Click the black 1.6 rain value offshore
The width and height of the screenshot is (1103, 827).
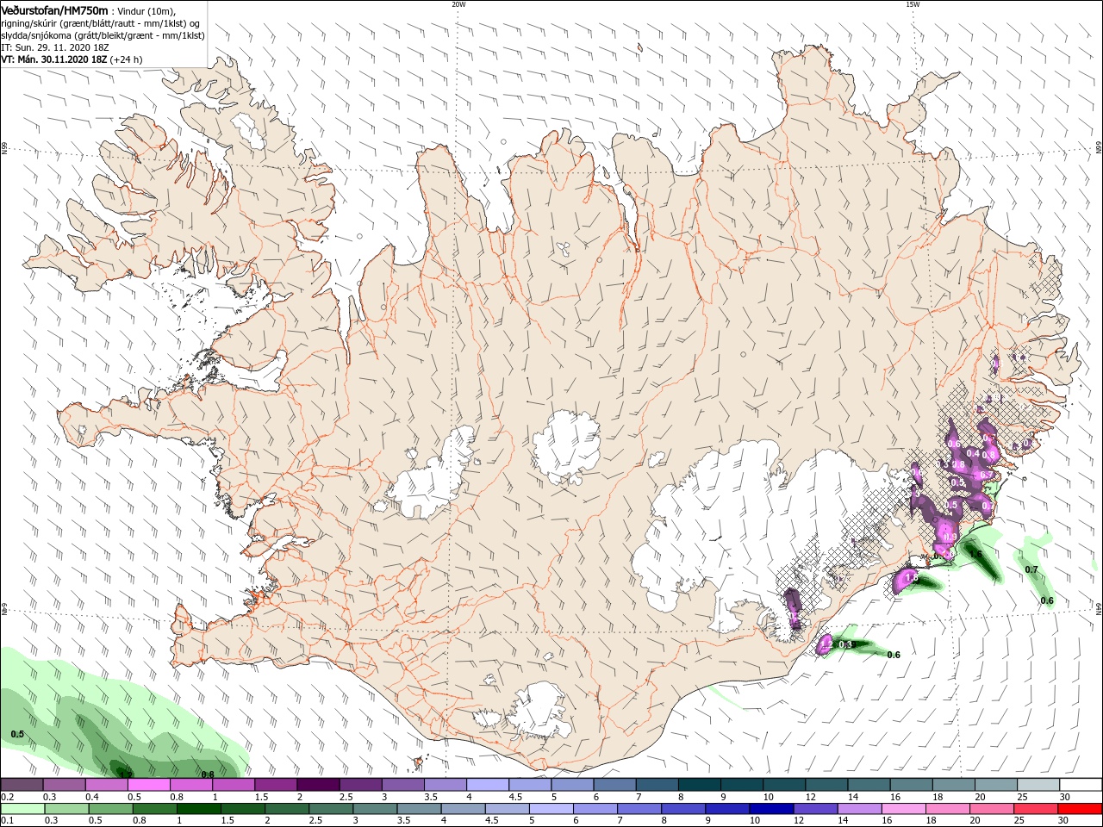point(976,556)
